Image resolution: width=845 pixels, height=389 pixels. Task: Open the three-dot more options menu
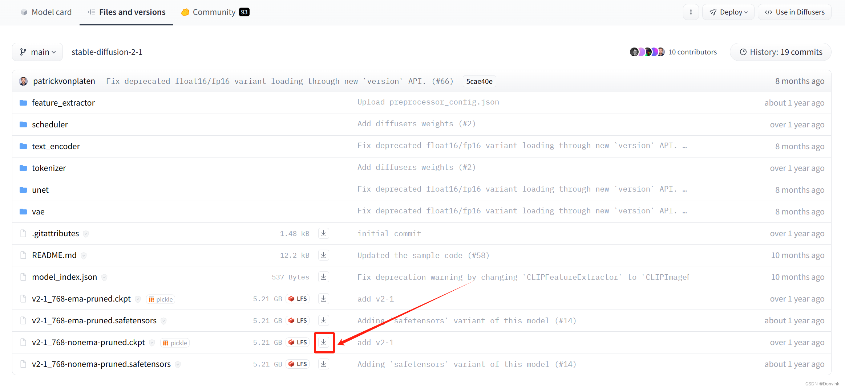pyautogui.click(x=691, y=12)
